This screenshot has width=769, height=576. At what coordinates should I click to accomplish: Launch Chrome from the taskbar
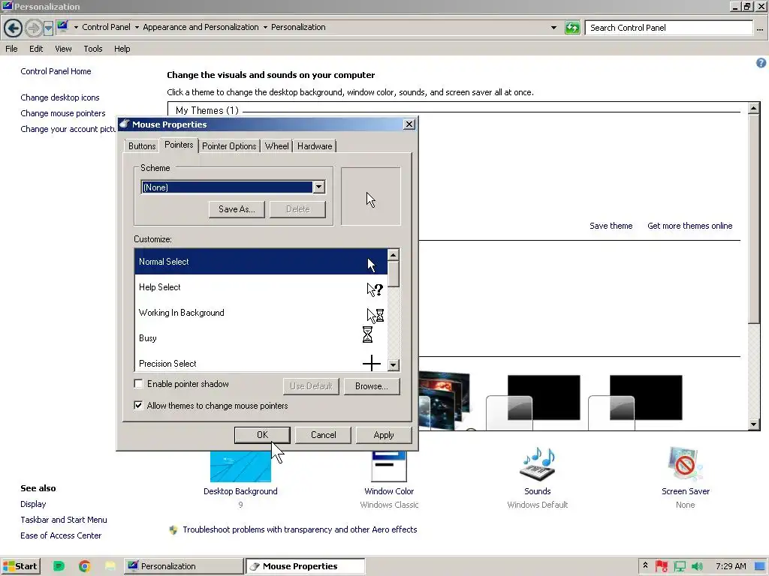click(84, 566)
